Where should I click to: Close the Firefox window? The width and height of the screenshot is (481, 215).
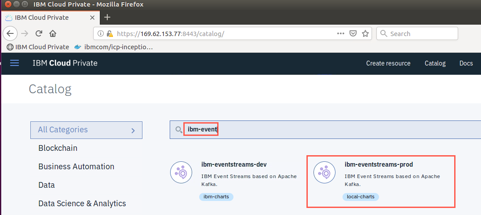[x=8, y=4]
